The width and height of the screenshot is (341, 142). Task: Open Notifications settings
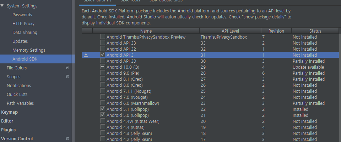tap(19, 85)
